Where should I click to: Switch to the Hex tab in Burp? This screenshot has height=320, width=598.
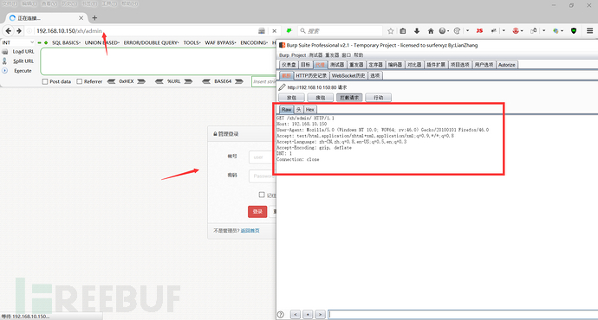[309, 110]
